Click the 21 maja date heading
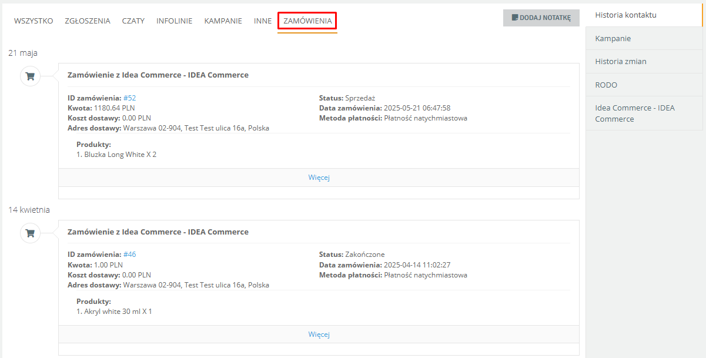706x358 pixels. (x=23, y=53)
